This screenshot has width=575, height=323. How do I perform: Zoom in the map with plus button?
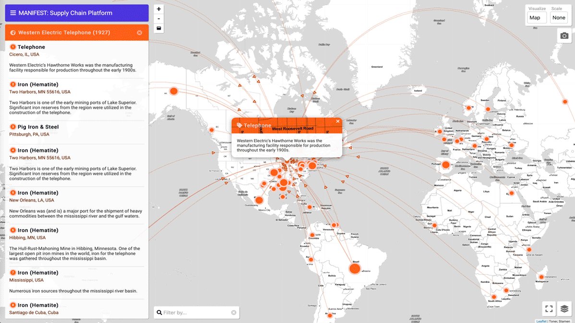tap(159, 9)
